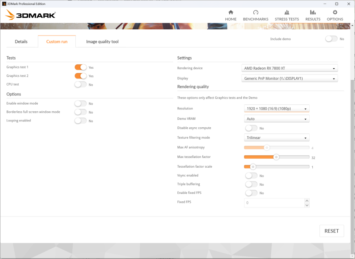Enable window mode toggle
The width and height of the screenshot is (355, 259).
(x=81, y=104)
